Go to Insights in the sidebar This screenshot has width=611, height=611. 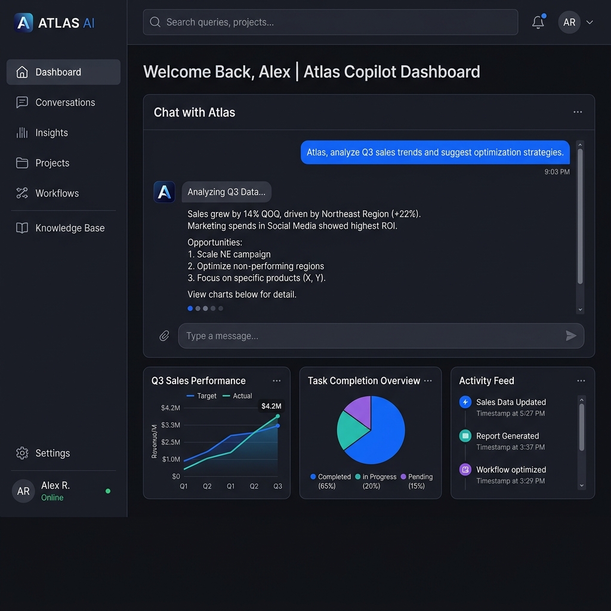(x=63, y=133)
